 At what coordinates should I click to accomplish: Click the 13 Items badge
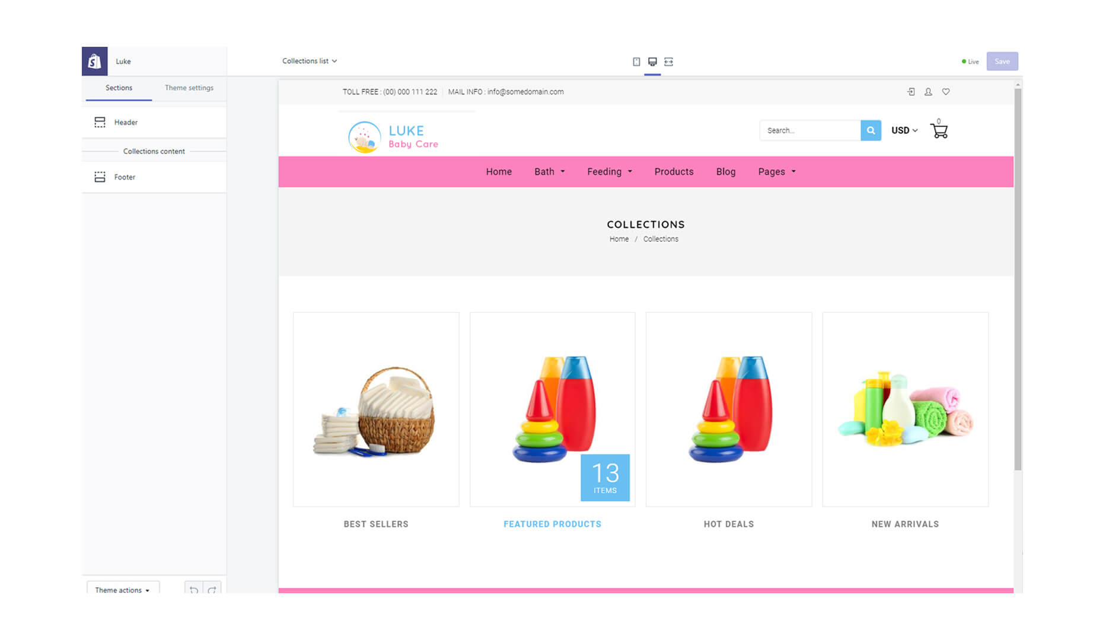605,478
